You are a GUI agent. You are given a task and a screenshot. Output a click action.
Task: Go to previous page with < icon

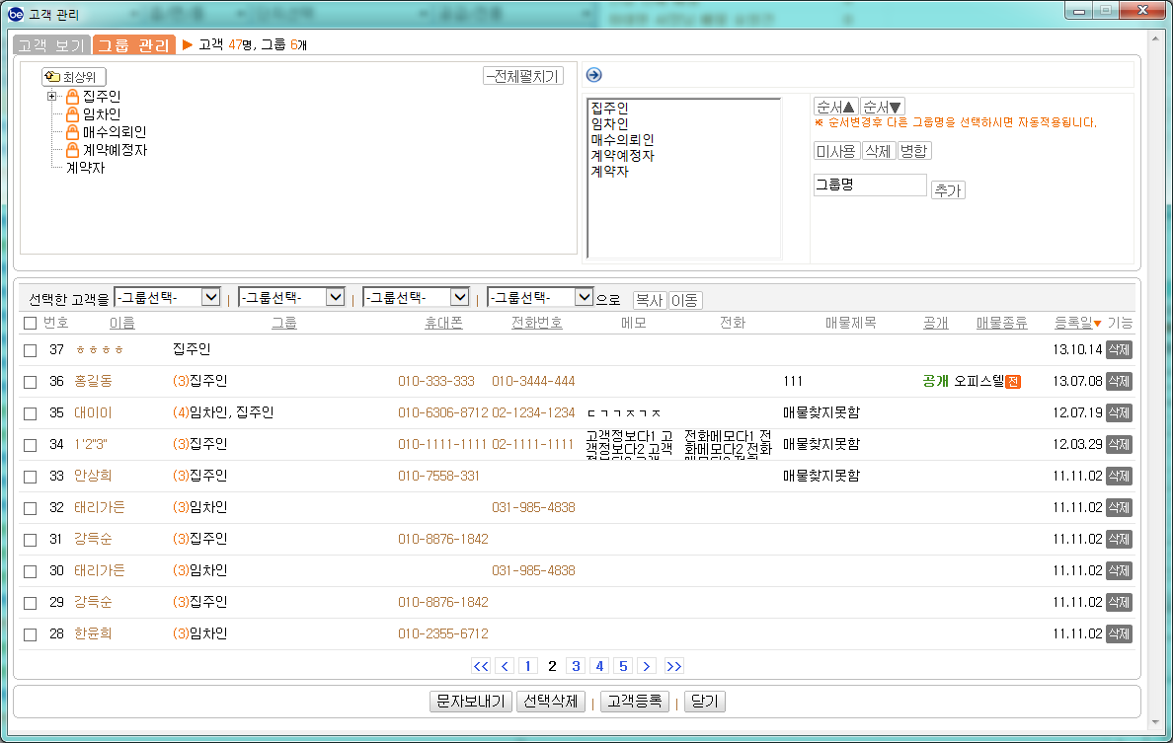[505, 666]
